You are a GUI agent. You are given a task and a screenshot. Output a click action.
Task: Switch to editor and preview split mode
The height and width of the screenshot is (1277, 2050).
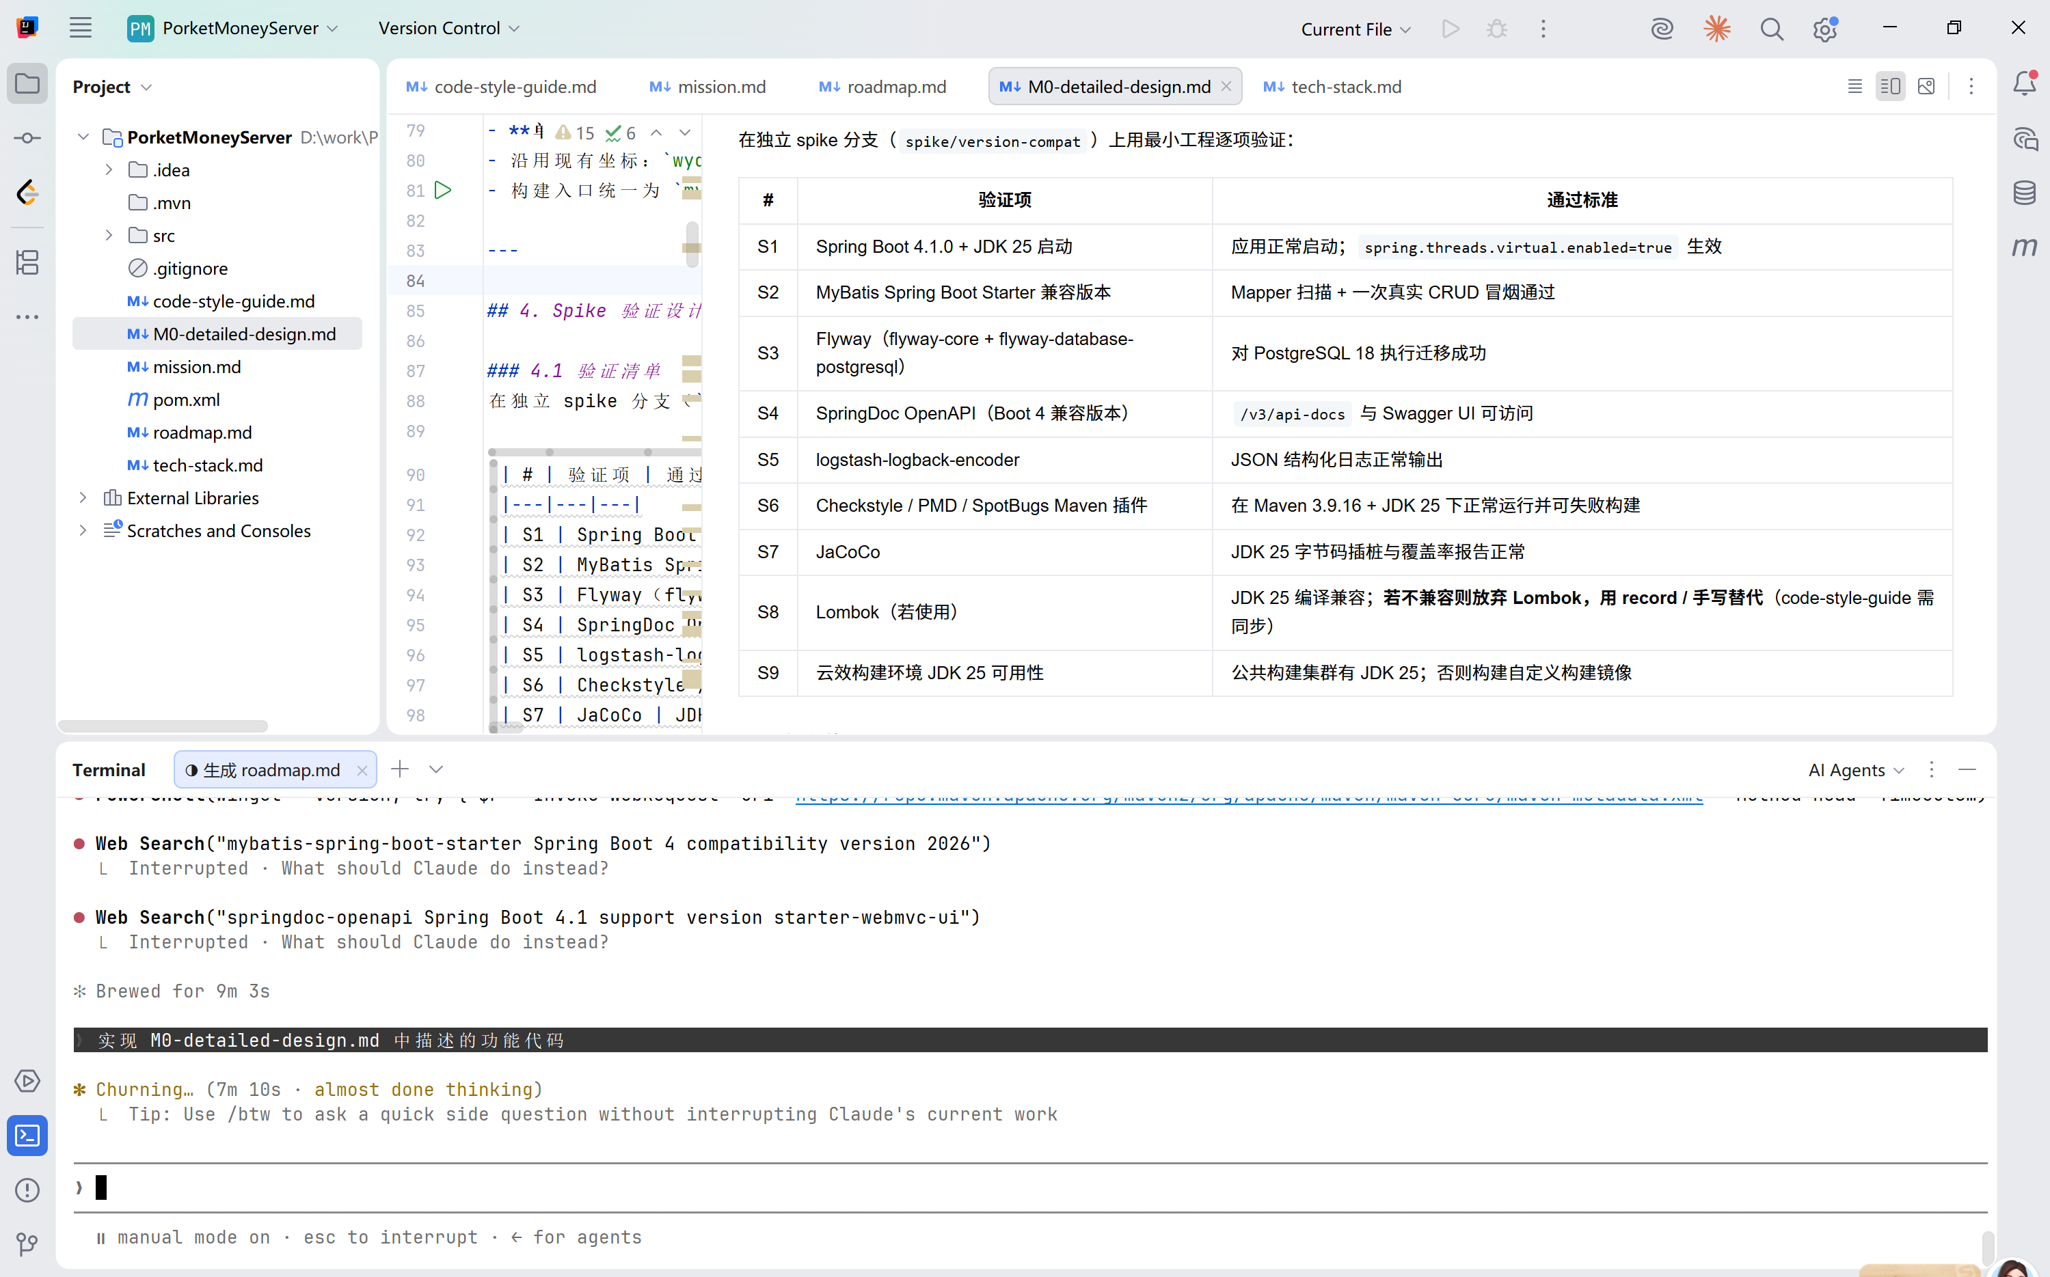coord(1890,86)
